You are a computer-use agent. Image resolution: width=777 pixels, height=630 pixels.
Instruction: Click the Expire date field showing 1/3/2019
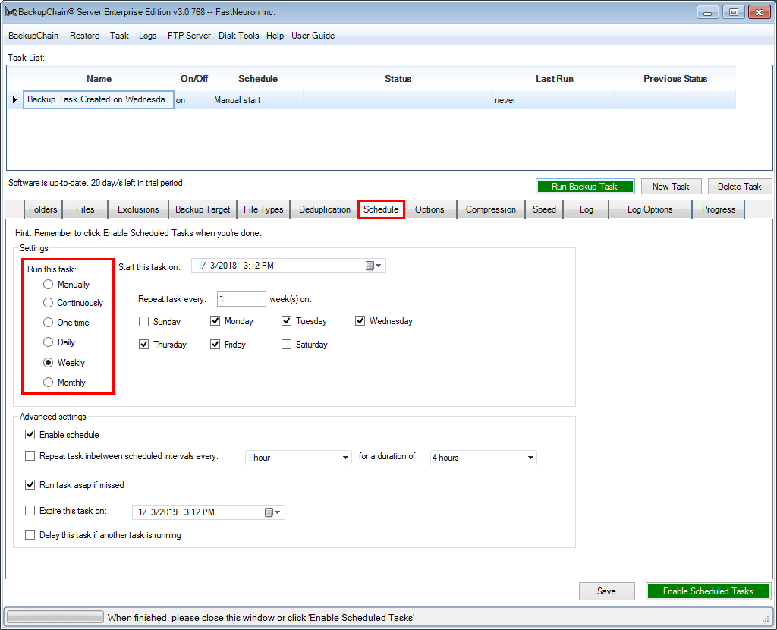(209, 512)
